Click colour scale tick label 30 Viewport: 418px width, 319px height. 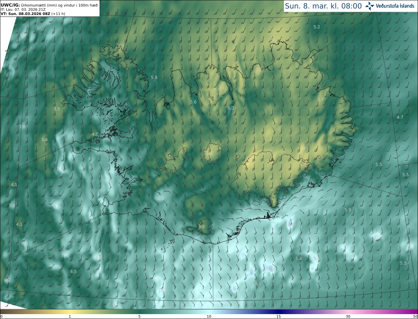click(348, 316)
